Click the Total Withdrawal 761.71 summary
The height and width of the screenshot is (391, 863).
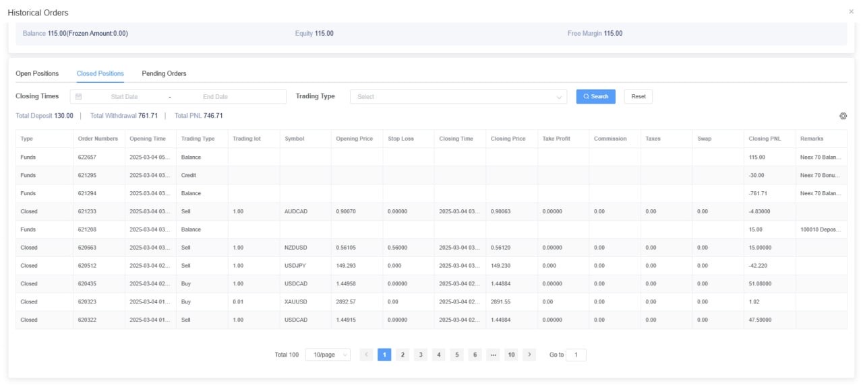[124, 116]
